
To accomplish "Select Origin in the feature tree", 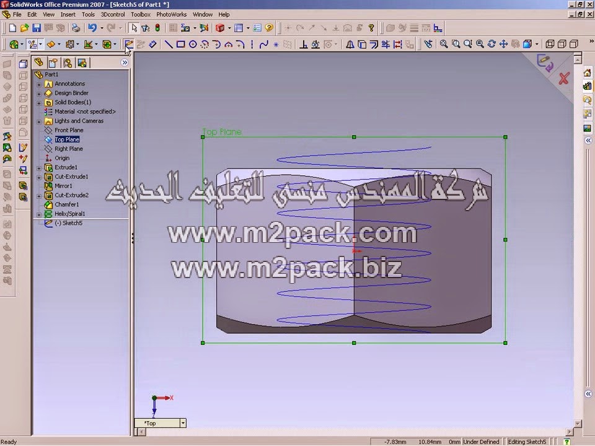I will pyautogui.click(x=62, y=158).
